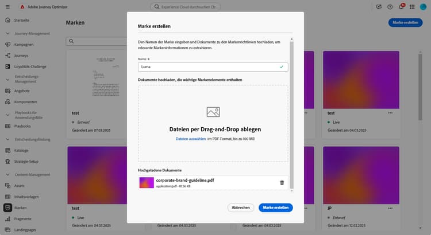Open Journeys in the sidebar
Image resolution: width=431 pixels, height=235 pixels.
tap(21, 56)
